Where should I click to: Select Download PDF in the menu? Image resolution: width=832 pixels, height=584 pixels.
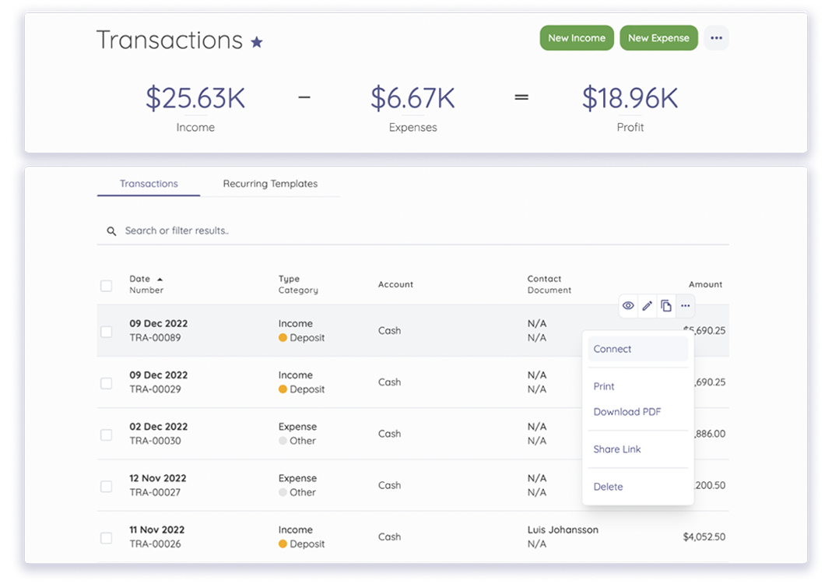pyautogui.click(x=627, y=412)
